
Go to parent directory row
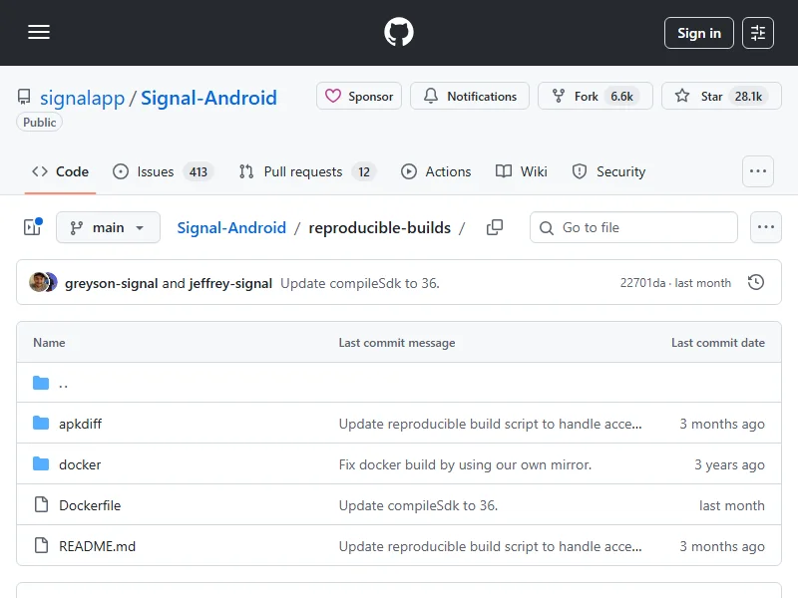tap(63, 383)
